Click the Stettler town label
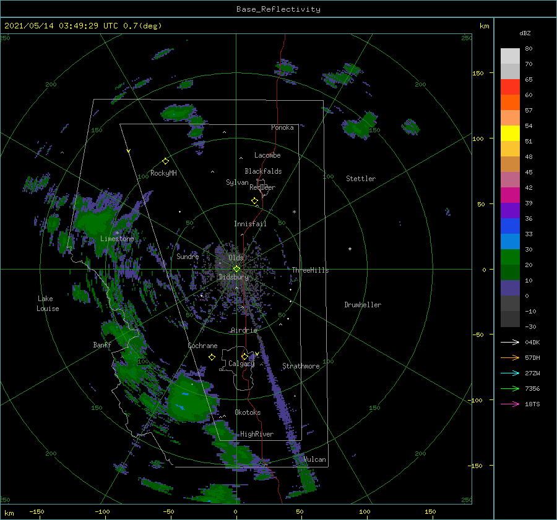The height and width of the screenshot is (520, 557). [361, 179]
